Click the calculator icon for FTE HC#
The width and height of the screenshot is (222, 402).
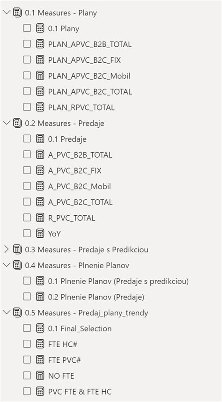click(x=40, y=344)
